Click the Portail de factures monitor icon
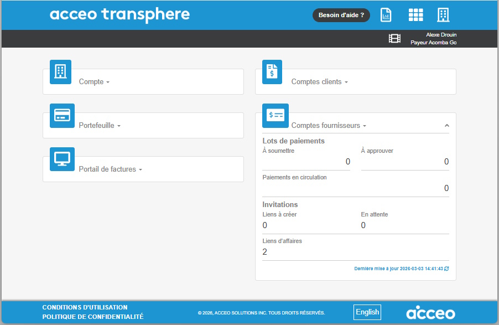 pyautogui.click(x=62, y=159)
